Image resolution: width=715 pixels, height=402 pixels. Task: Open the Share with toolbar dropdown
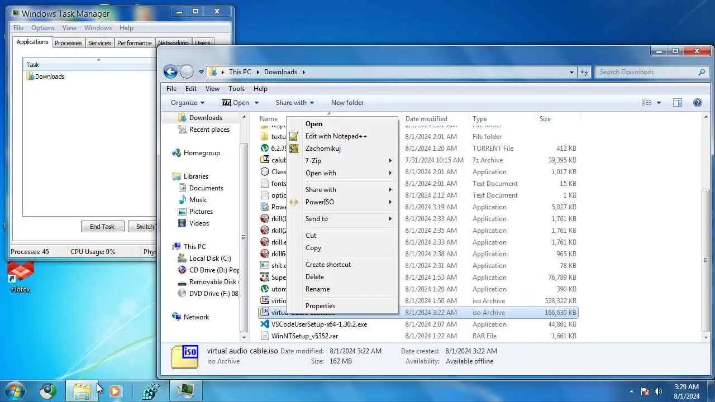294,103
